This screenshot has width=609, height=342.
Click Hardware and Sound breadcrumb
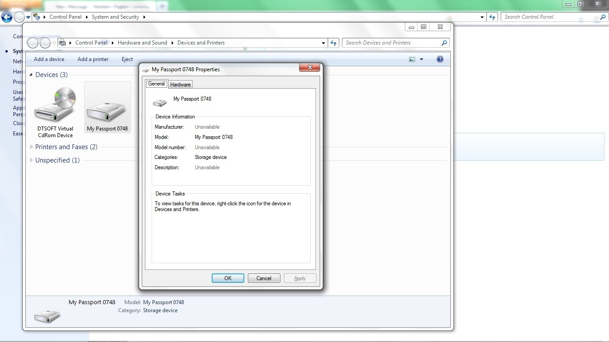[x=142, y=43]
